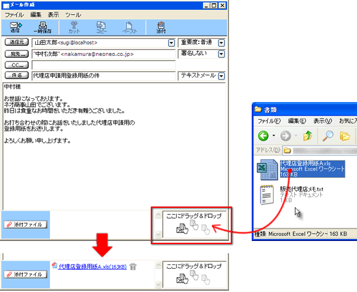Viewport: 357px width, 292px height.
Task: Click the Up folder icon in Explorer
Action: [x=308, y=136]
